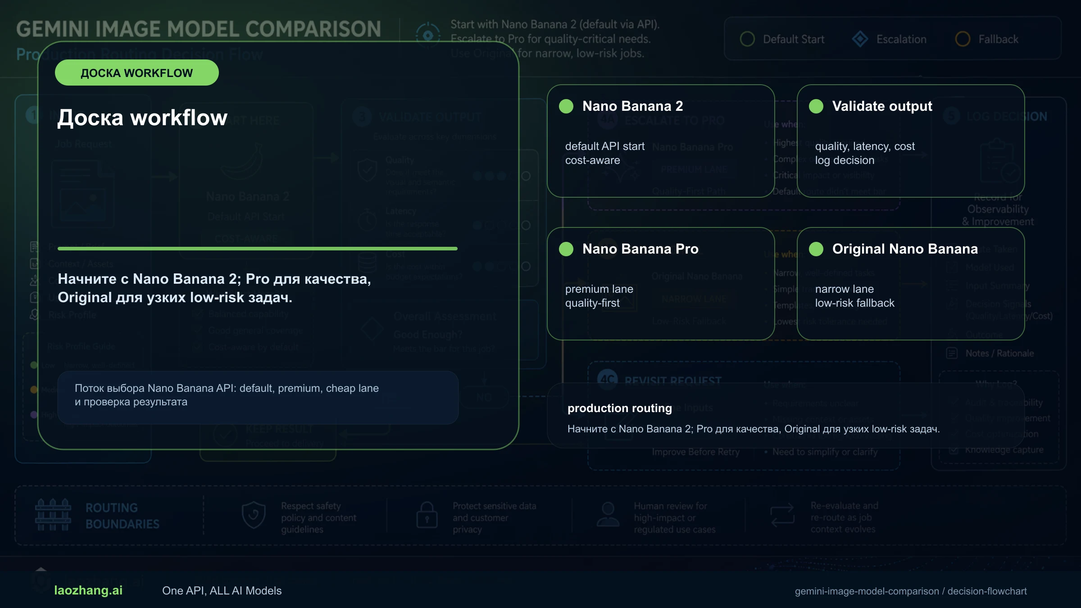The height and width of the screenshot is (608, 1081).
Task: Click the Fallback circle legend icon
Action: tap(963, 39)
